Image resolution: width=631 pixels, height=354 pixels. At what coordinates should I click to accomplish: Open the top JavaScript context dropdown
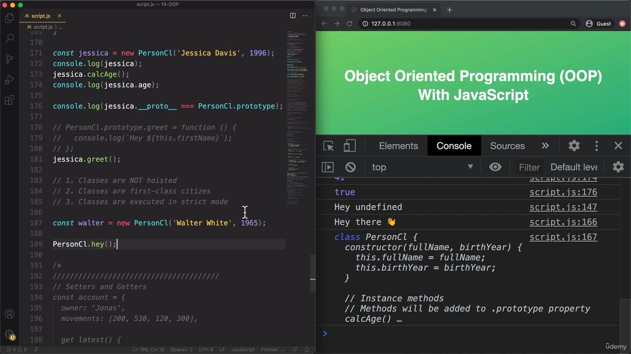tap(423, 167)
